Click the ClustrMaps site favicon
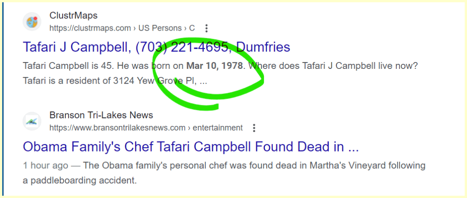 pos(31,21)
